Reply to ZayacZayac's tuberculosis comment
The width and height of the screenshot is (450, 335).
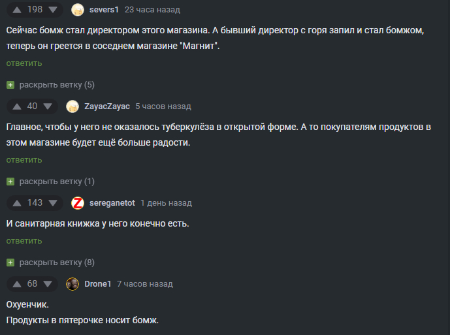[24, 160]
